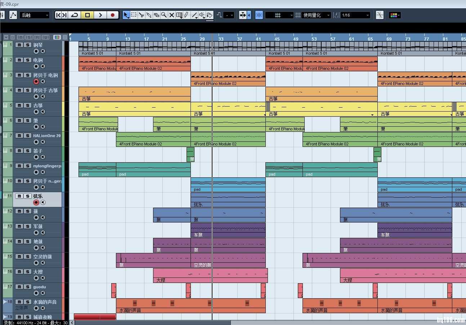
Task: Select the Time Warp tool
Action: (179, 15)
